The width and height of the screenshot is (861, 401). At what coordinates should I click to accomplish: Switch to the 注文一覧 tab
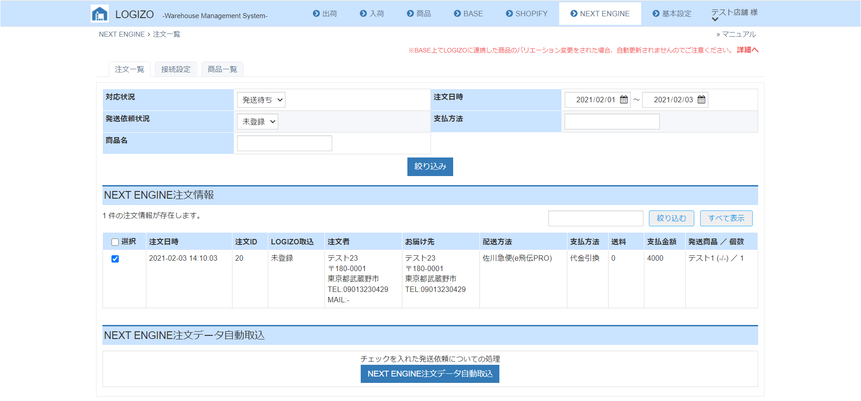click(130, 69)
